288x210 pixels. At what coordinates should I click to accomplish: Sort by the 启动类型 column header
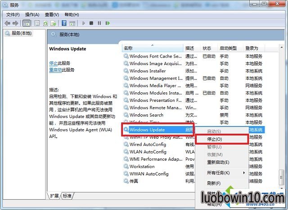[230, 48]
